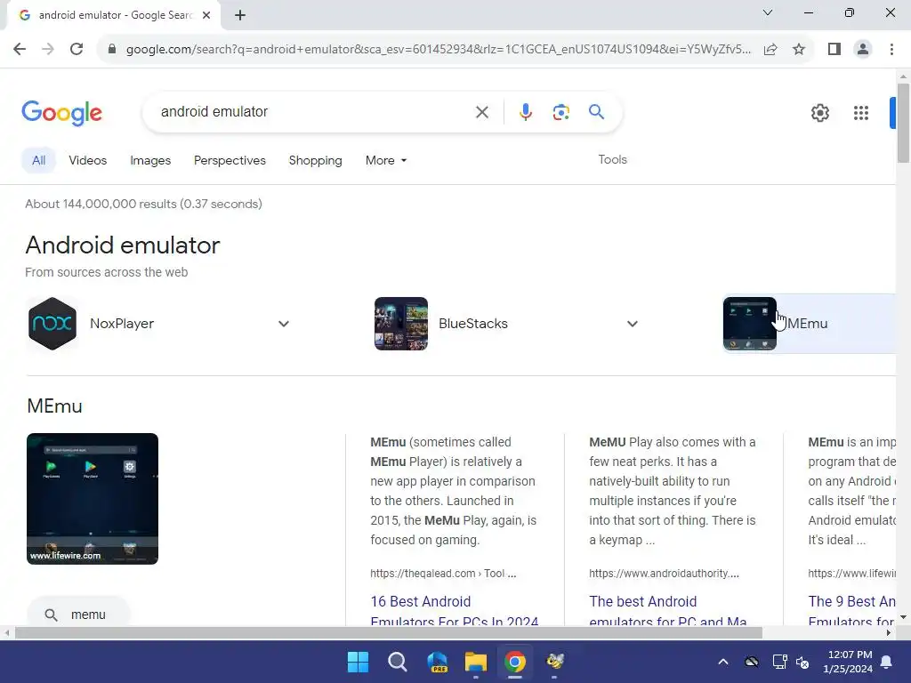Open the Perspectives tab
The width and height of the screenshot is (911, 683).
[230, 160]
